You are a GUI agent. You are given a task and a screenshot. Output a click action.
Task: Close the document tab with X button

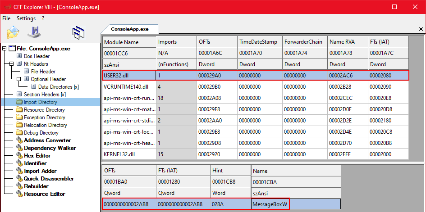point(421,29)
